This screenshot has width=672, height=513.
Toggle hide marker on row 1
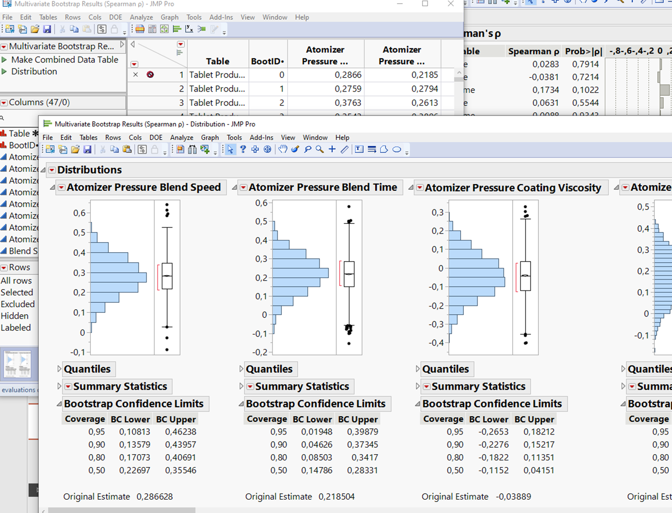point(136,74)
